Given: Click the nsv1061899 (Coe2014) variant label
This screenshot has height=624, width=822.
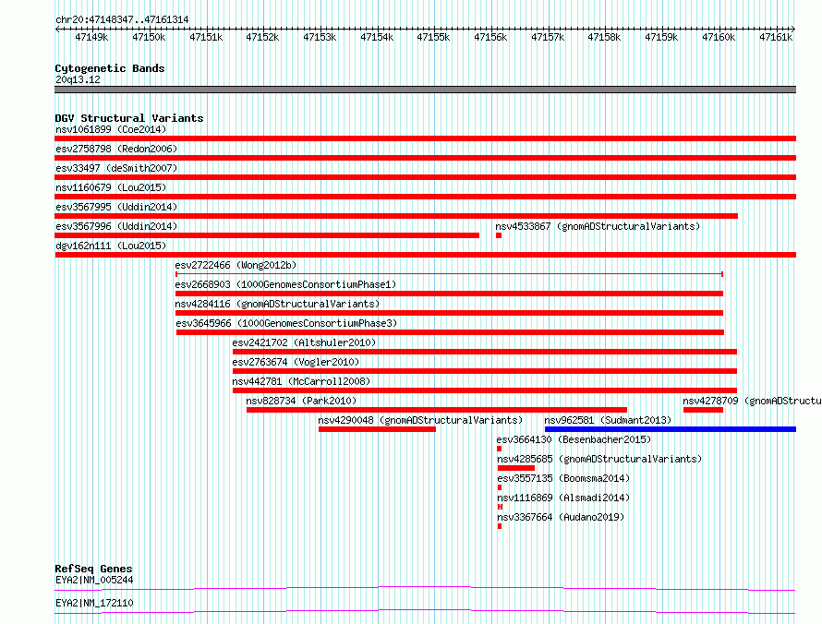Looking at the screenshot, I should point(111,129).
